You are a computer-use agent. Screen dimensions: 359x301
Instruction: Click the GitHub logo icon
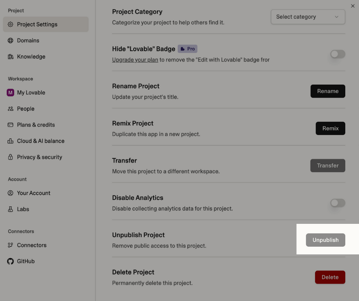click(11, 261)
